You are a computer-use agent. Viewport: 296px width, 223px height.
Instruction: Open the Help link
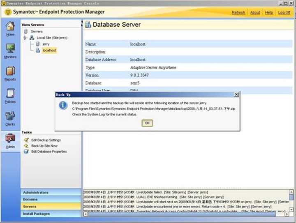[269, 12]
